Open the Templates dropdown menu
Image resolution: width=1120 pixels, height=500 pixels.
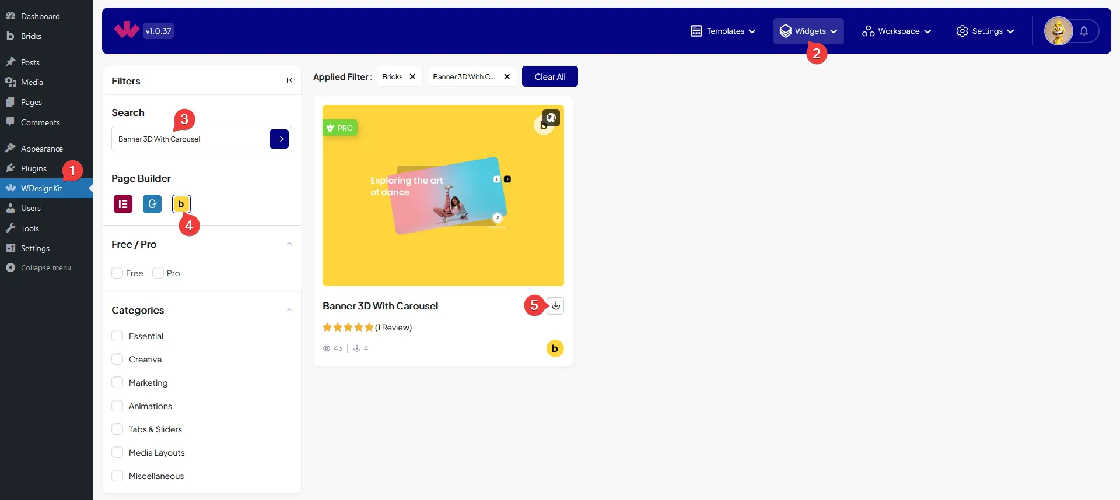point(723,31)
